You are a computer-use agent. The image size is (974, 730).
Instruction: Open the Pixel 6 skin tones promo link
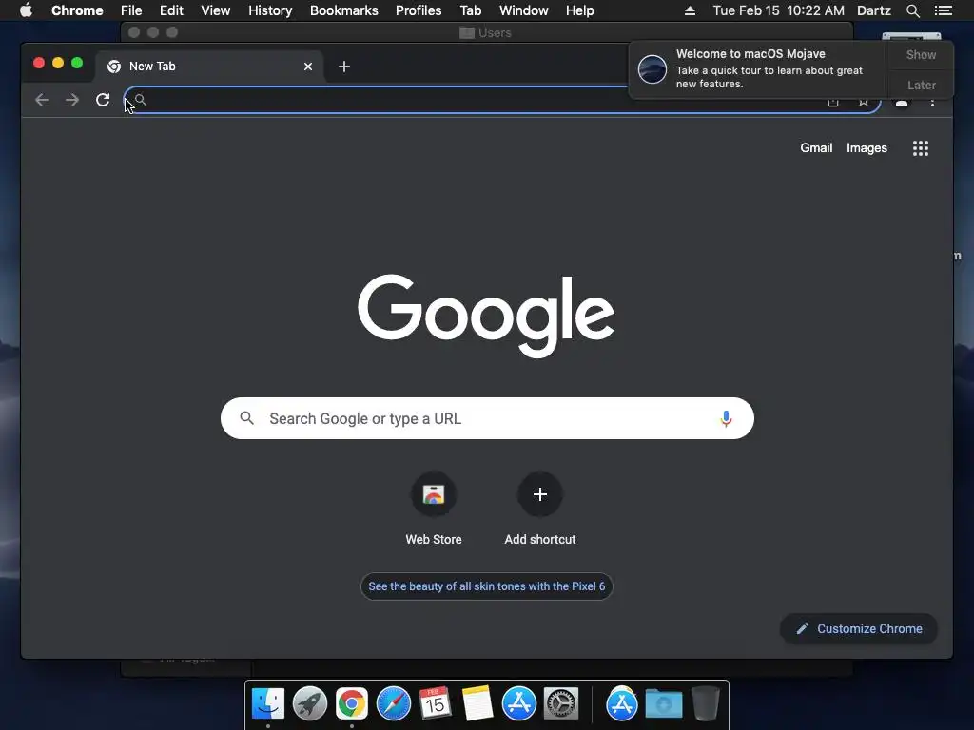coord(487,586)
